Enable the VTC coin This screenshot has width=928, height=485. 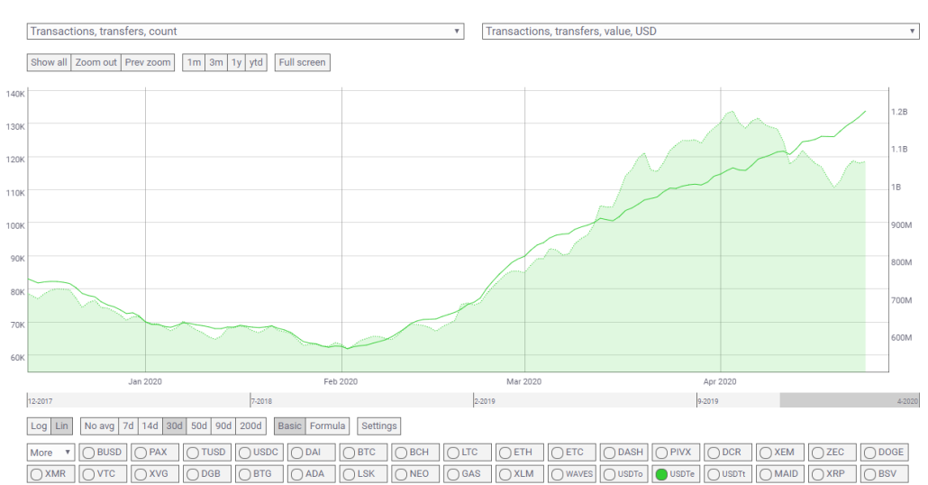click(x=103, y=474)
